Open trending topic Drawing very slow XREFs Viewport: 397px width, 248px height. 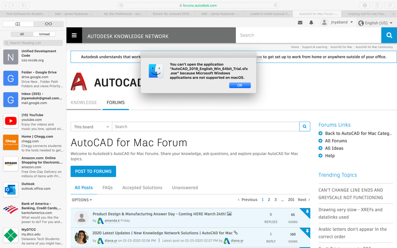pos(350,213)
